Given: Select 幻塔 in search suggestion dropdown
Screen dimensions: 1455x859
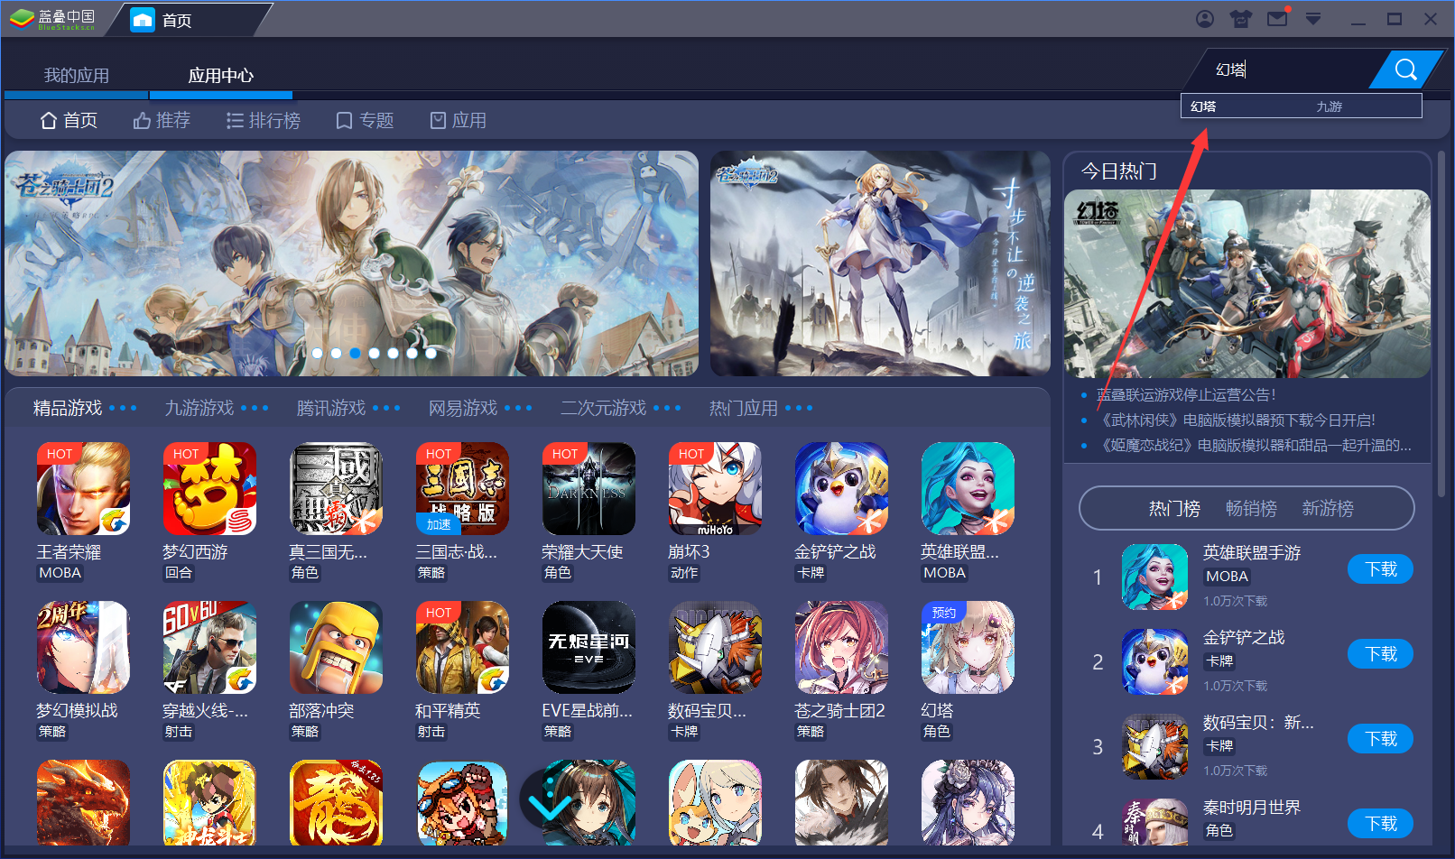Looking at the screenshot, I should click(x=1204, y=106).
